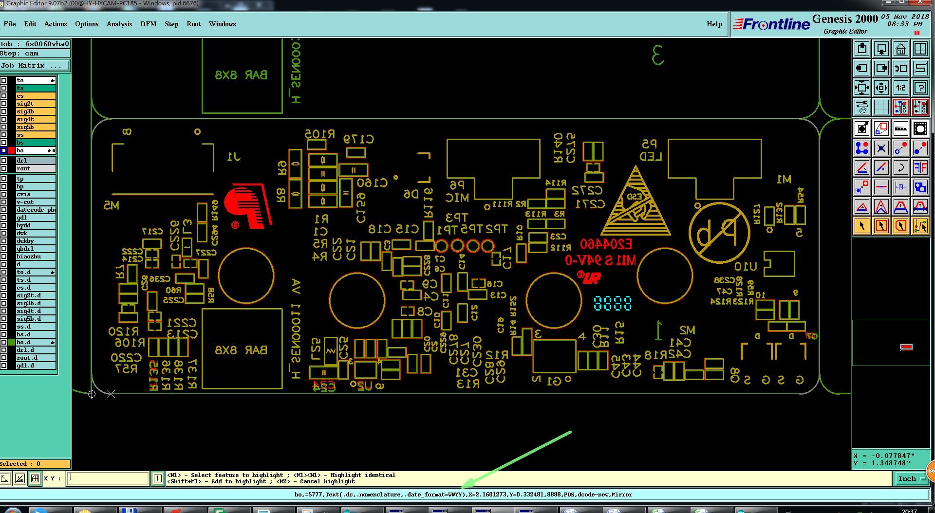The image size is (935, 513).
Task: Click the pan left arrow icon
Action: [x=862, y=68]
